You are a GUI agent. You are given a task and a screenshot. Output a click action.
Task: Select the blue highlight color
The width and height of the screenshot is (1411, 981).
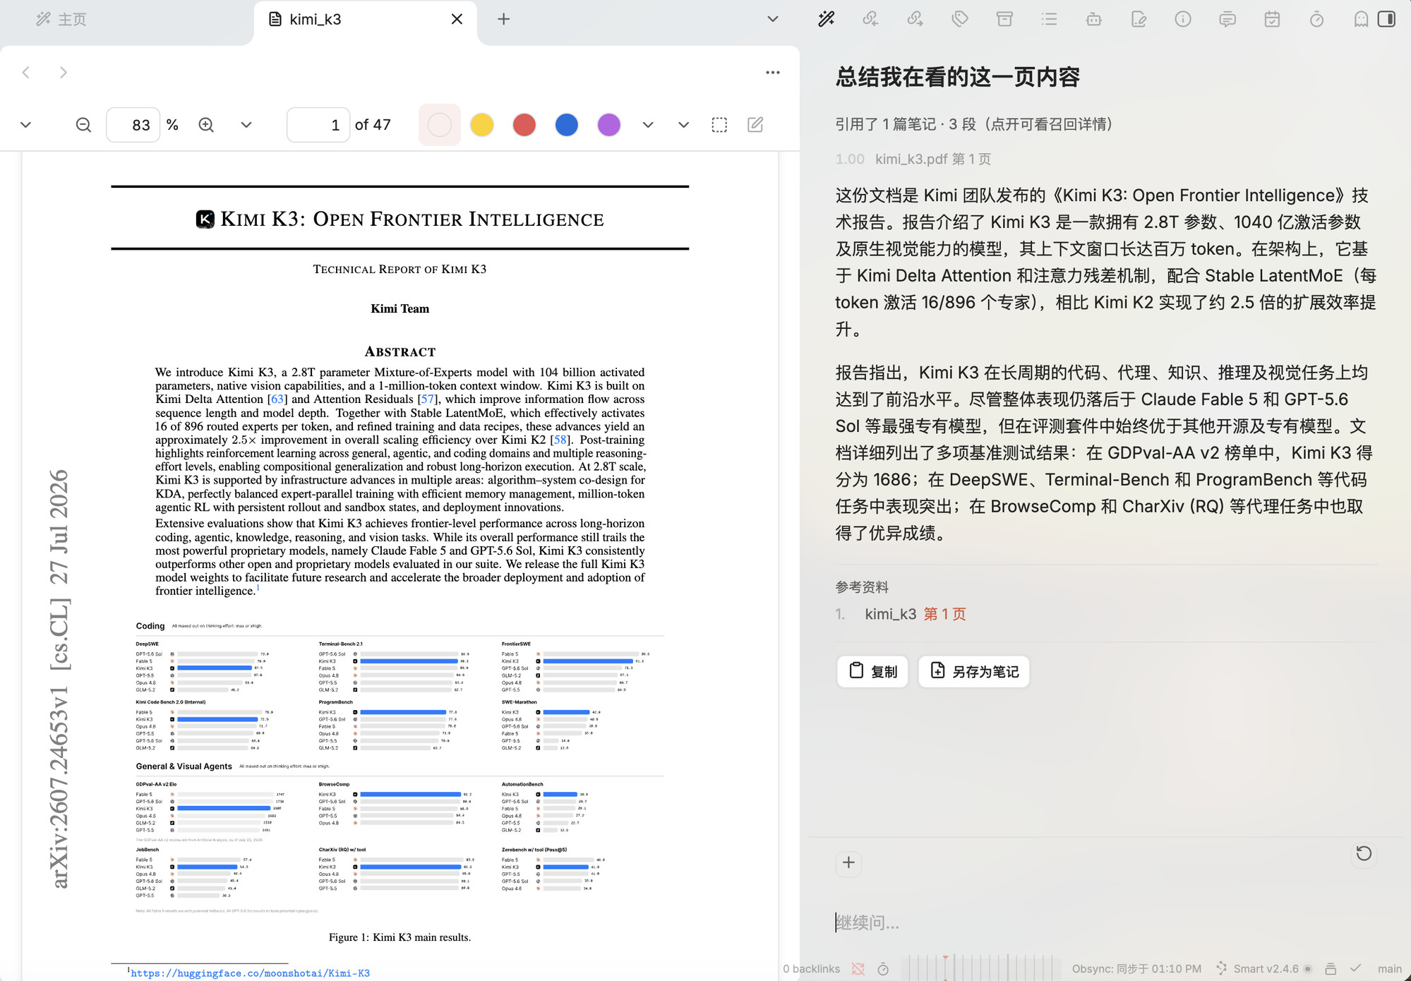[x=567, y=125]
